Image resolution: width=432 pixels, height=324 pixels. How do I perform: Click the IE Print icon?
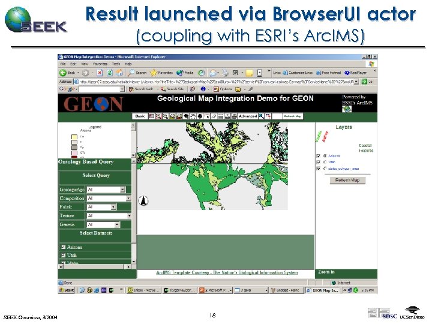(x=226, y=73)
